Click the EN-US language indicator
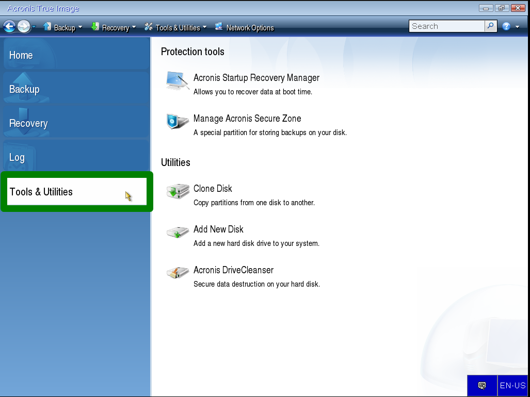 coord(512,386)
